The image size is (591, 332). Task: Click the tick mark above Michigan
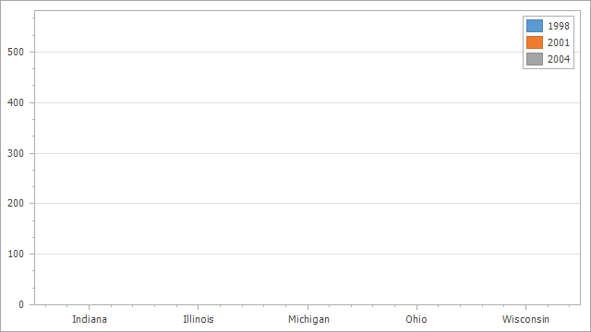tap(308, 307)
